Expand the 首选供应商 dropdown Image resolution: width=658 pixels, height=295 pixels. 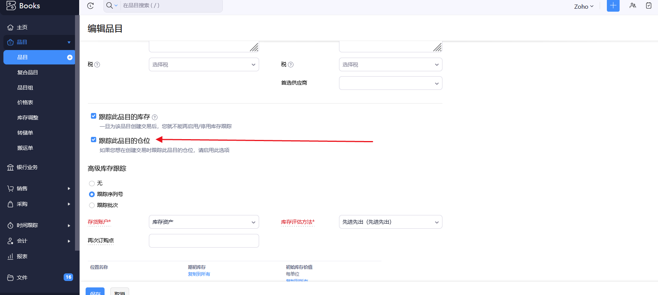(390, 83)
